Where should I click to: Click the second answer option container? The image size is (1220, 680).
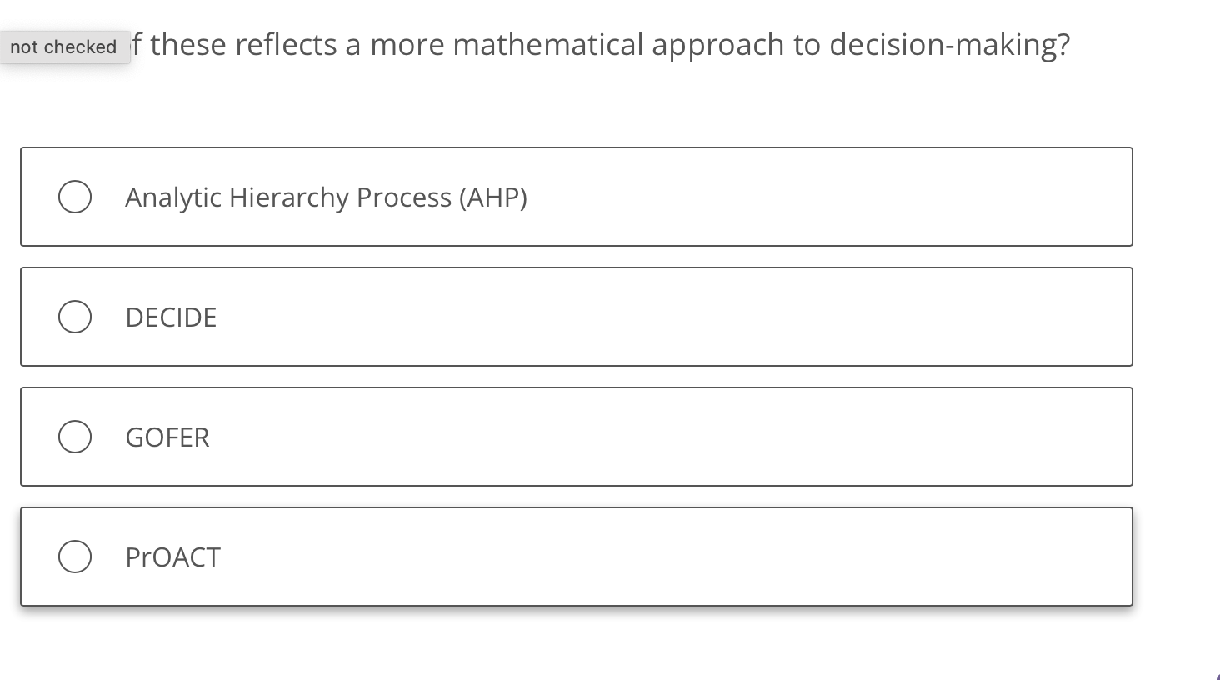click(575, 317)
